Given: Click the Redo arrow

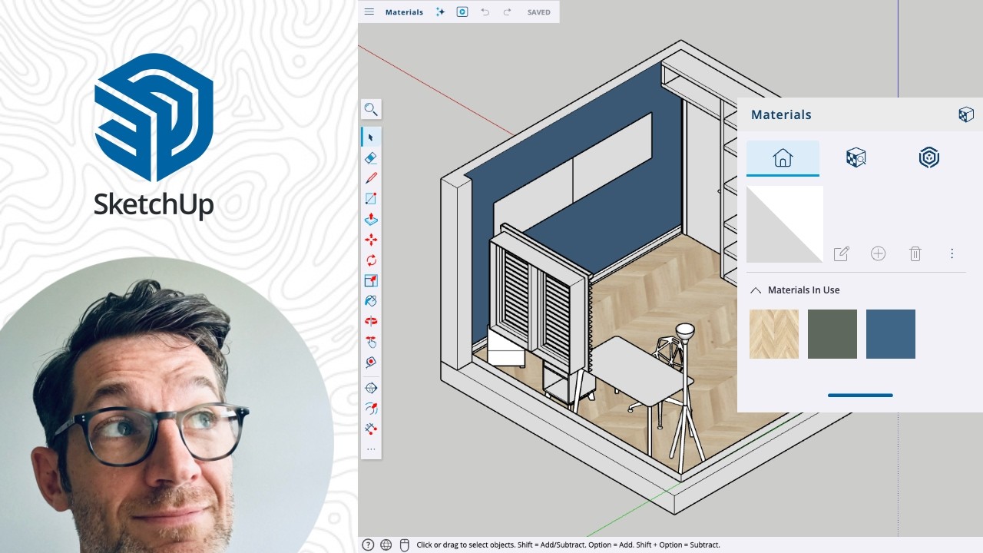Looking at the screenshot, I should (x=507, y=12).
